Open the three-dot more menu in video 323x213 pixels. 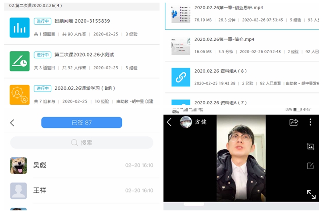click(310, 122)
